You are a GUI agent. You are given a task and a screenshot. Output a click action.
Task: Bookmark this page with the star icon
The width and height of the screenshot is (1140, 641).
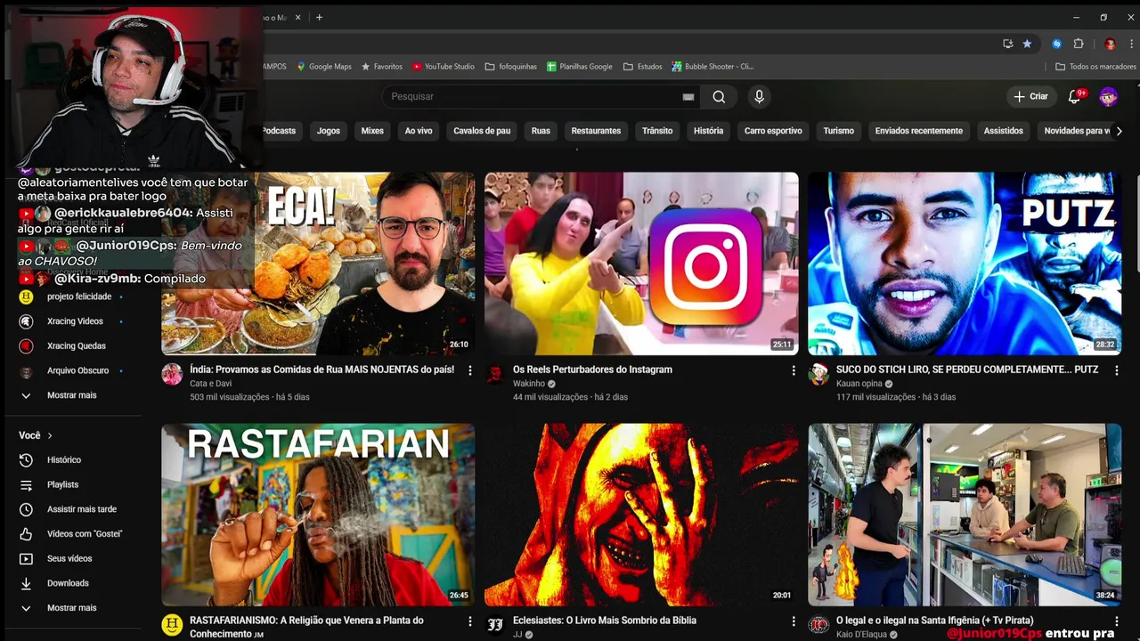pos(1027,44)
